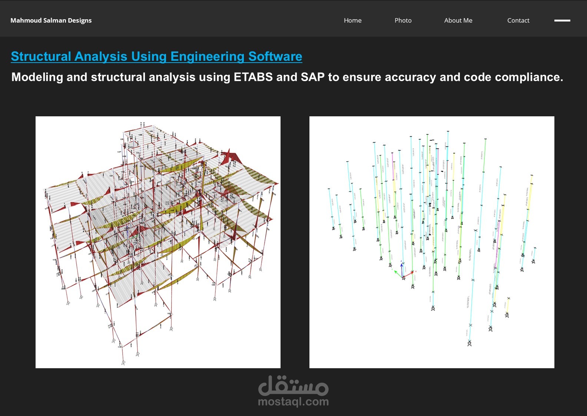
Task: Navigate to the Contact page
Action: coord(518,20)
